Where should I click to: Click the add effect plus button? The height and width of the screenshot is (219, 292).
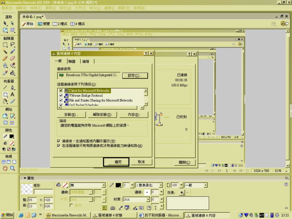(182, 193)
